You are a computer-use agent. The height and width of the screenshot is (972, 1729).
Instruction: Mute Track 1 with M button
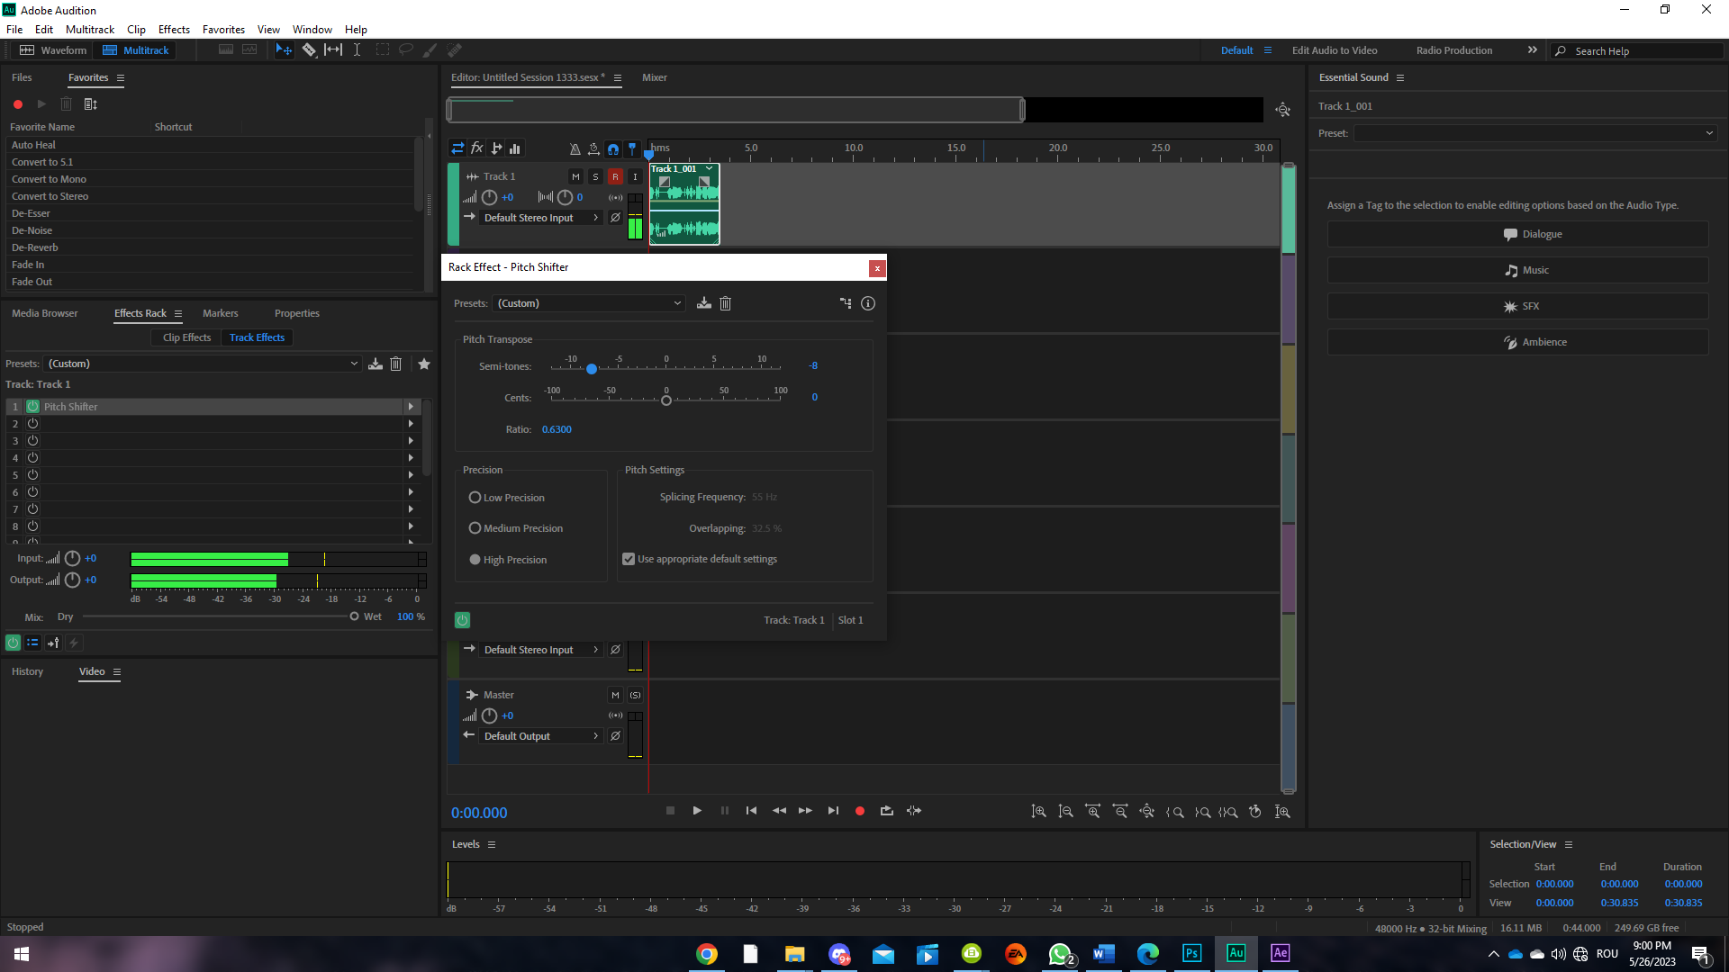[x=576, y=176]
